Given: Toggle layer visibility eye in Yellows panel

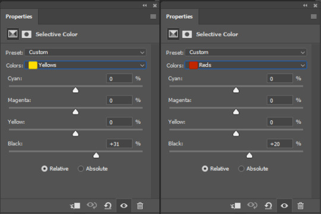Looking at the screenshot, I should point(124,206).
